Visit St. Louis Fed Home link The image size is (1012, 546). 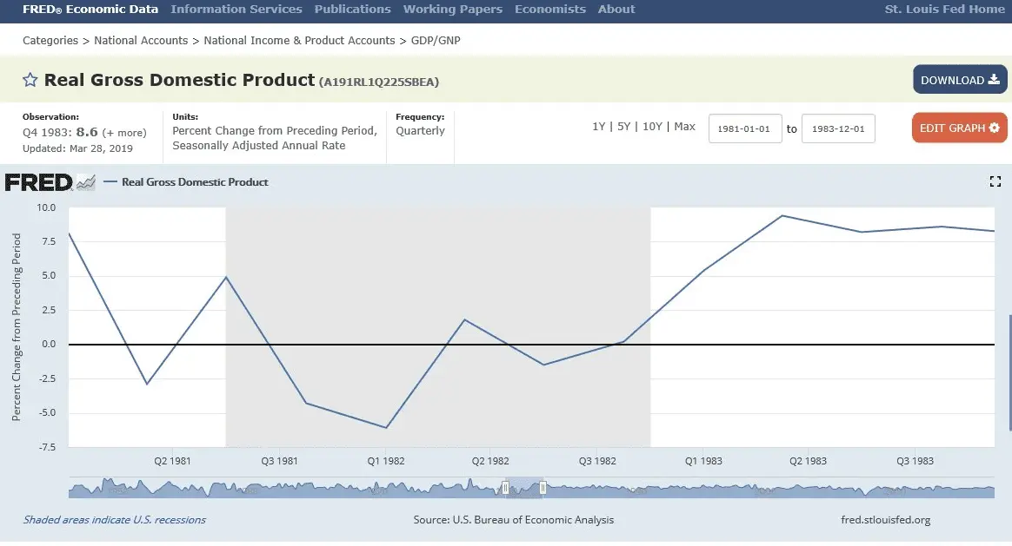tap(944, 10)
